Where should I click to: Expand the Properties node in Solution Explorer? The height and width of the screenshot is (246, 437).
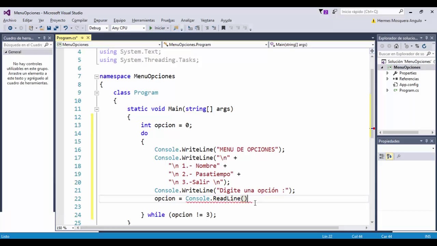click(387, 73)
